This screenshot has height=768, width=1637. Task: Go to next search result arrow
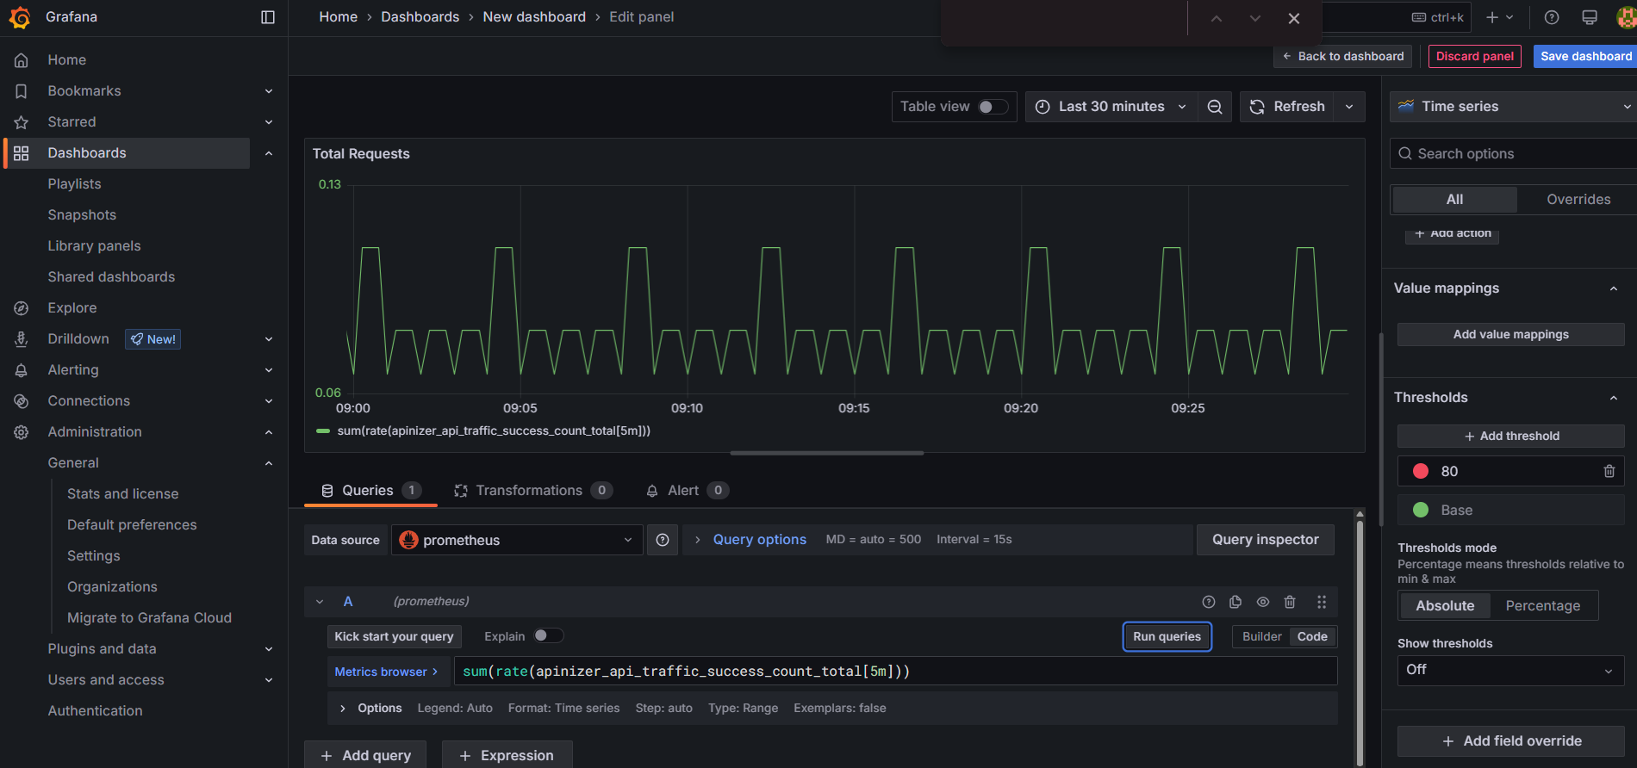[x=1255, y=18]
